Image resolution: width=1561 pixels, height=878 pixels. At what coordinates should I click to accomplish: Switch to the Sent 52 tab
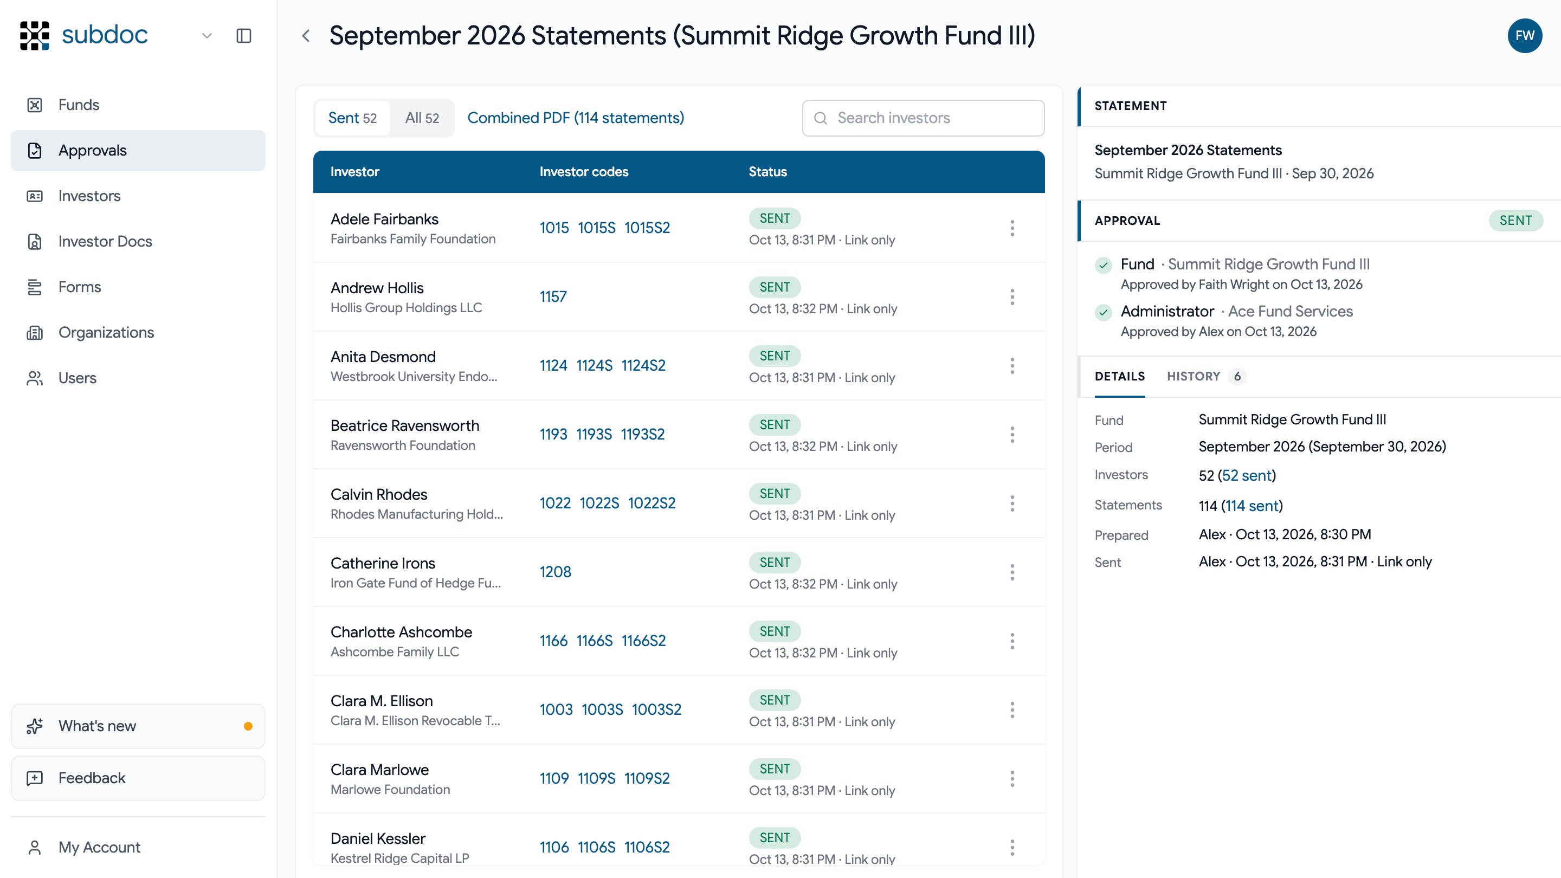coord(352,118)
